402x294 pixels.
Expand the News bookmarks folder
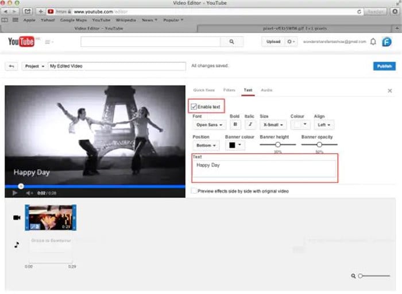pos(149,20)
